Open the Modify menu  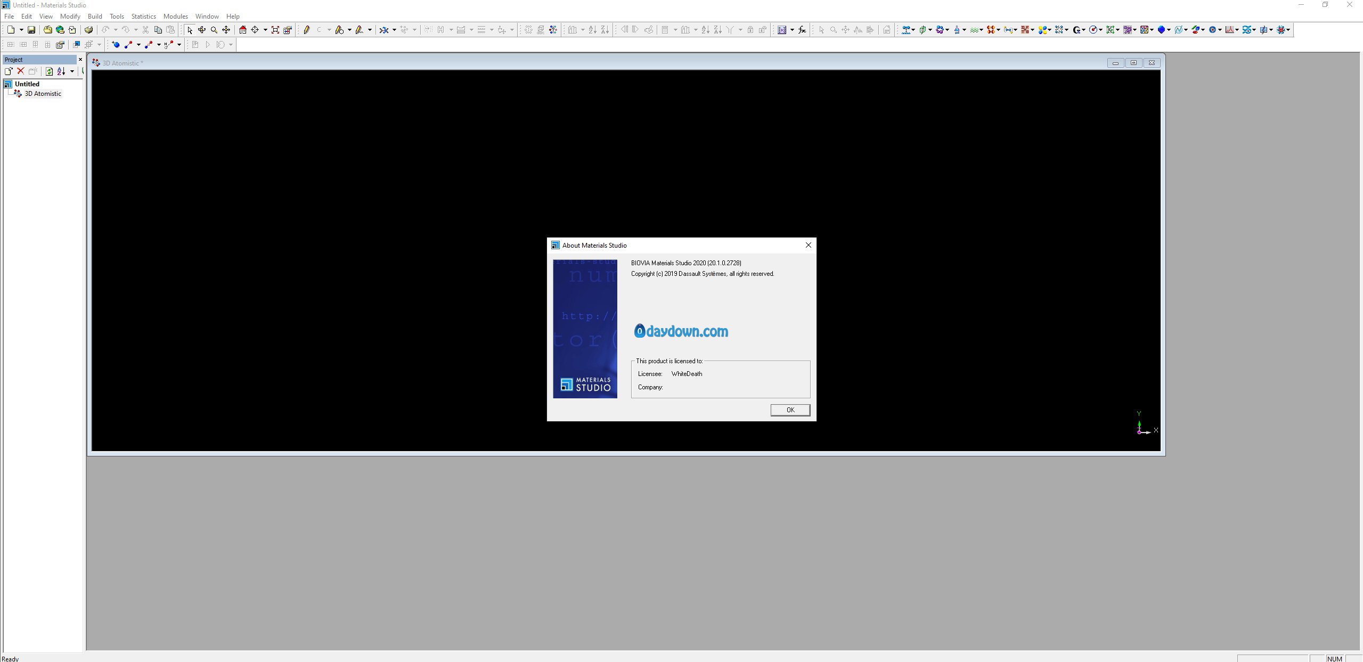tap(70, 16)
